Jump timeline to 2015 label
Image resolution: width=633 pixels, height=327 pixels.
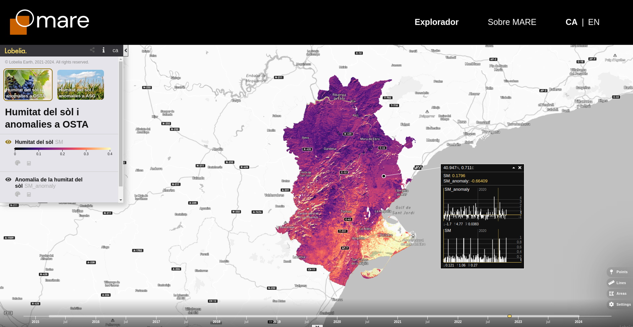click(x=35, y=322)
